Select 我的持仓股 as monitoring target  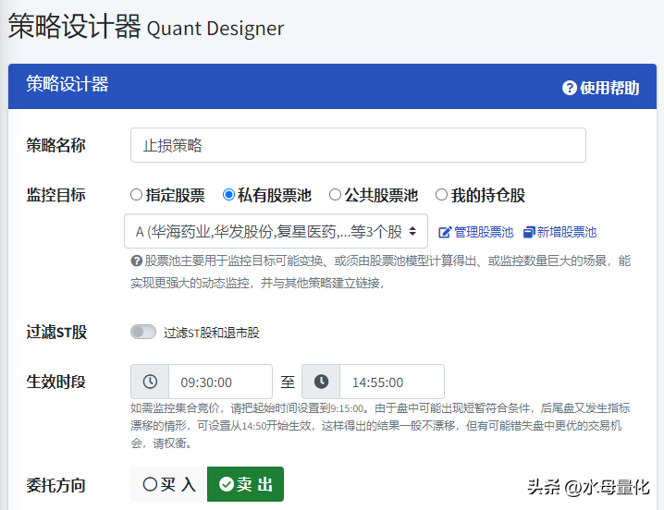(x=441, y=195)
